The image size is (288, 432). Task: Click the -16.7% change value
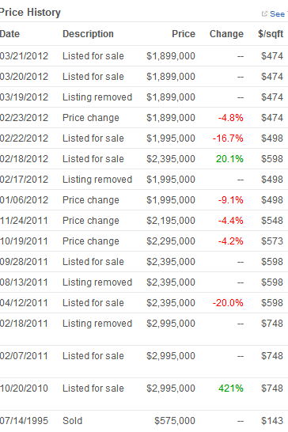tap(228, 138)
